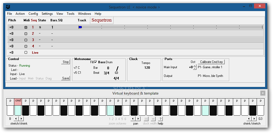Click the pan left arrow
273x133 pixels.
(x=133, y=119)
